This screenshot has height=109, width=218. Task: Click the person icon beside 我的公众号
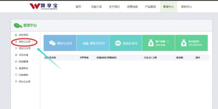[16, 42]
